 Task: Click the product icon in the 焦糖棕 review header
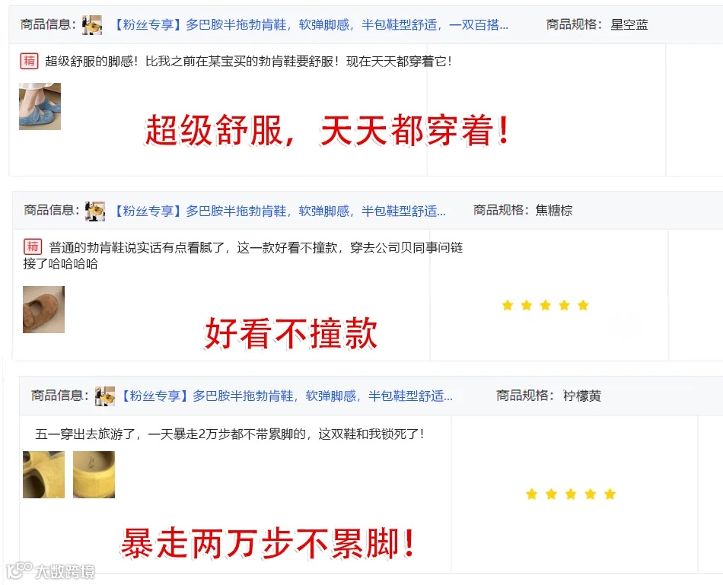95,211
